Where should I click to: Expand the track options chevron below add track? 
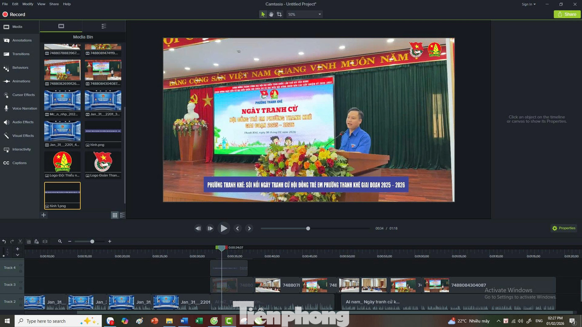pyautogui.click(x=18, y=255)
